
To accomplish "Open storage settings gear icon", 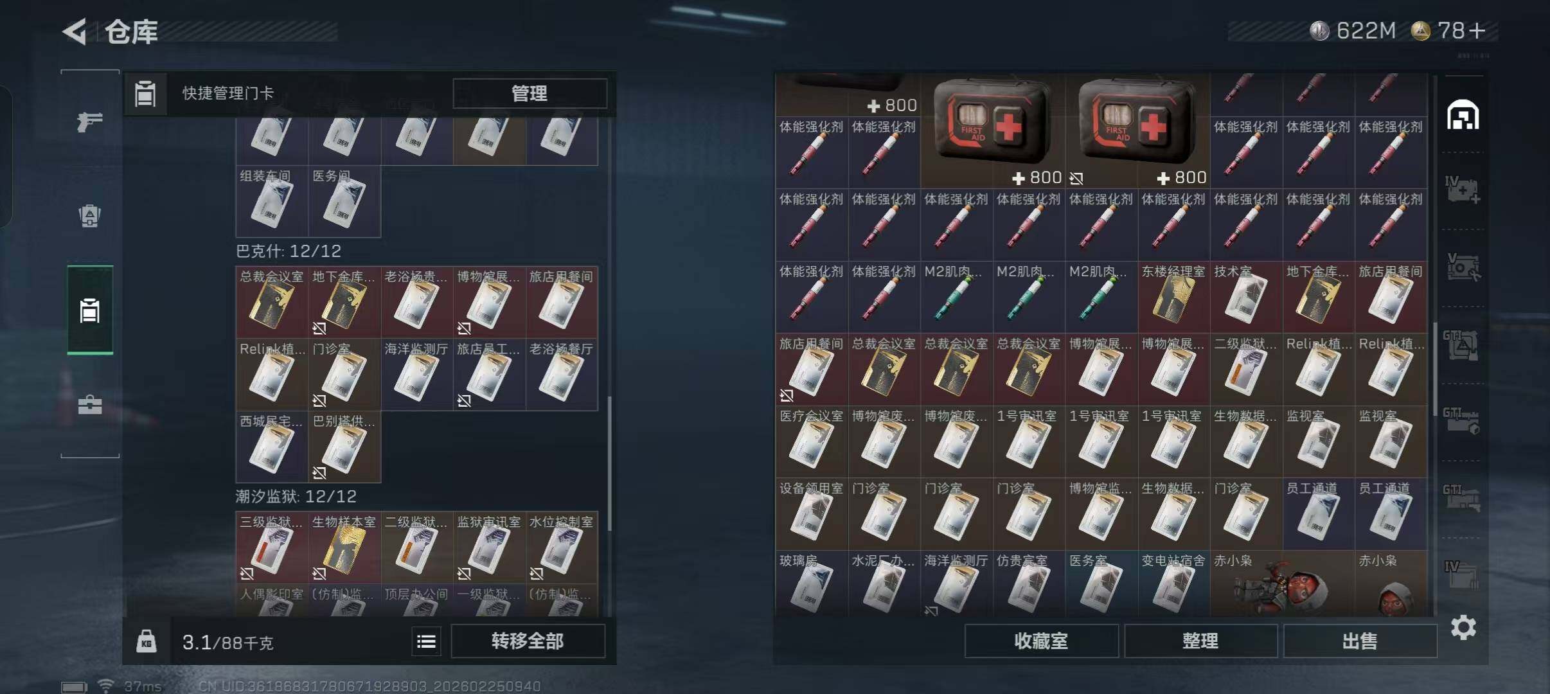I will (x=1463, y=627).
